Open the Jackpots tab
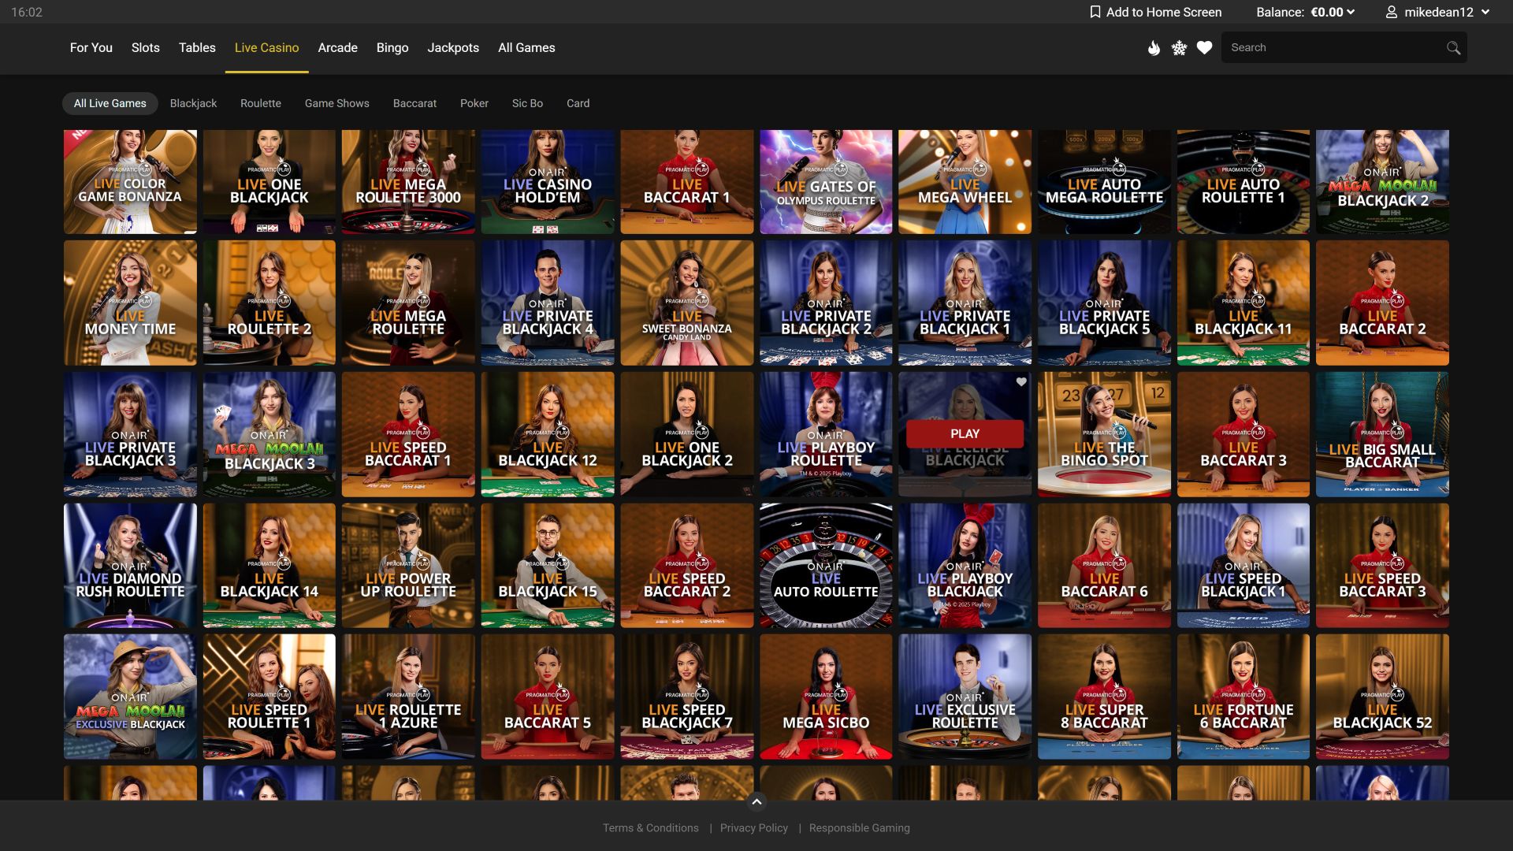1513x851 pixels. click(x=453, y=48)
